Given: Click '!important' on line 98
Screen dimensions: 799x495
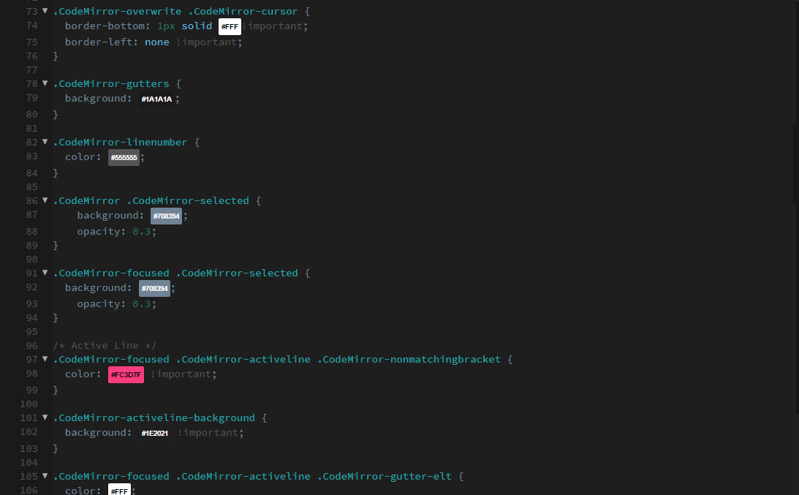Looking at the screenshot, I should [x=181, y=374].
